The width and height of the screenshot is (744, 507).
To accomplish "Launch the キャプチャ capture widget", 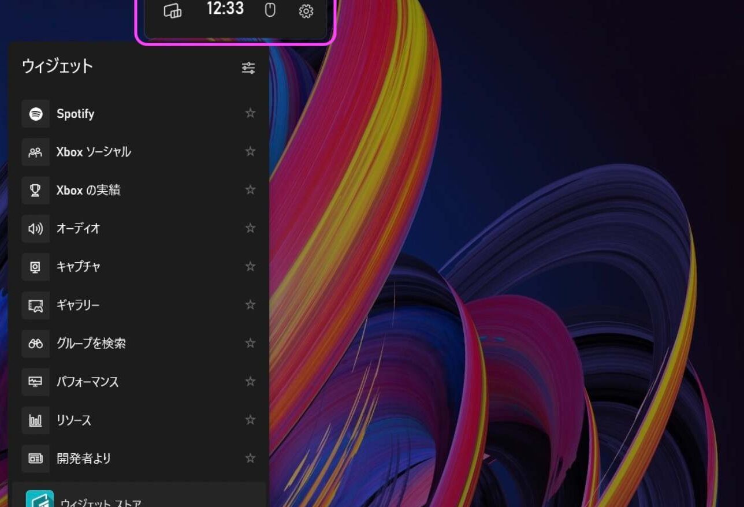I will pos(36,267).
